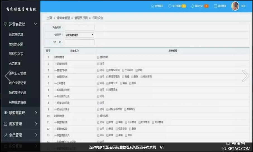Open 管理员列表 in the sidebar
The image size is (253, 152).
pos(16,54)
